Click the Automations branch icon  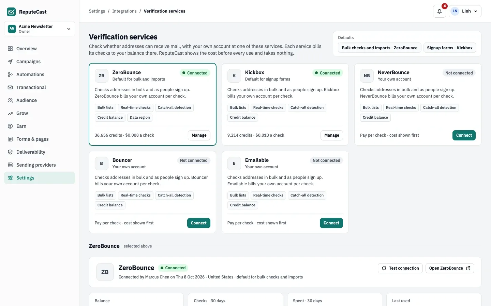pos(10,74)
